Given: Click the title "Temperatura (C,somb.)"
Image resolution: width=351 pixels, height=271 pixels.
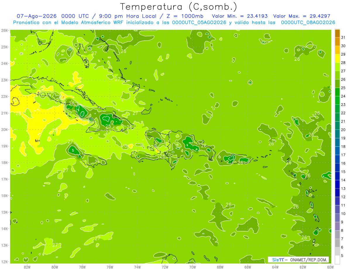Looking at the screenshot, I should pos(179,7).
